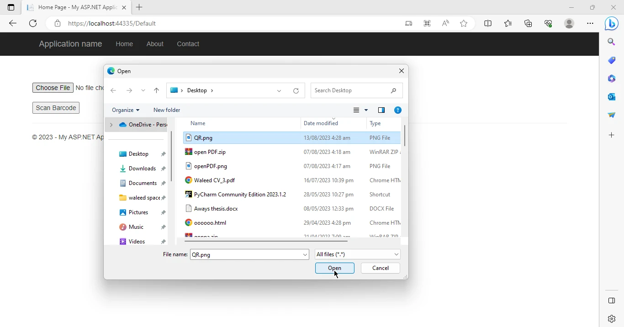This screenshot has width=624, height=327.
Task: Open the file dialog help icon
Action: (398, 110)
